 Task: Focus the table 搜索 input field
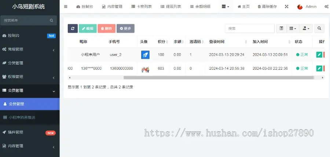pos(250,28)
